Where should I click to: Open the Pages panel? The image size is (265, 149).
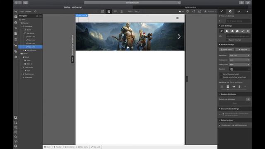click(16, 34)
